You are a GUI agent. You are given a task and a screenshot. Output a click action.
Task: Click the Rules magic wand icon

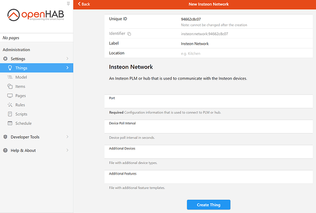(x=10, y=105)
